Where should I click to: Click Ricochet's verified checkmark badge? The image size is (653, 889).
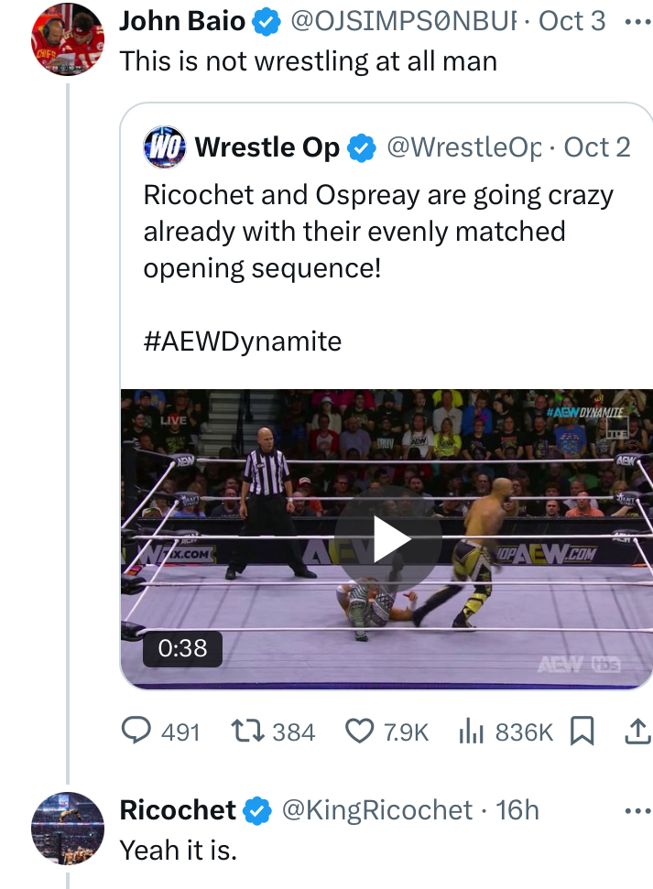coord(258,810)
